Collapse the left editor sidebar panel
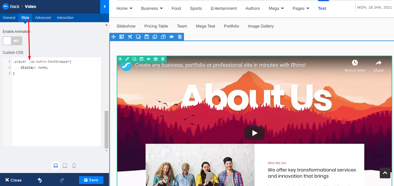Screen dimensions: 394x186 coord(105,7)
